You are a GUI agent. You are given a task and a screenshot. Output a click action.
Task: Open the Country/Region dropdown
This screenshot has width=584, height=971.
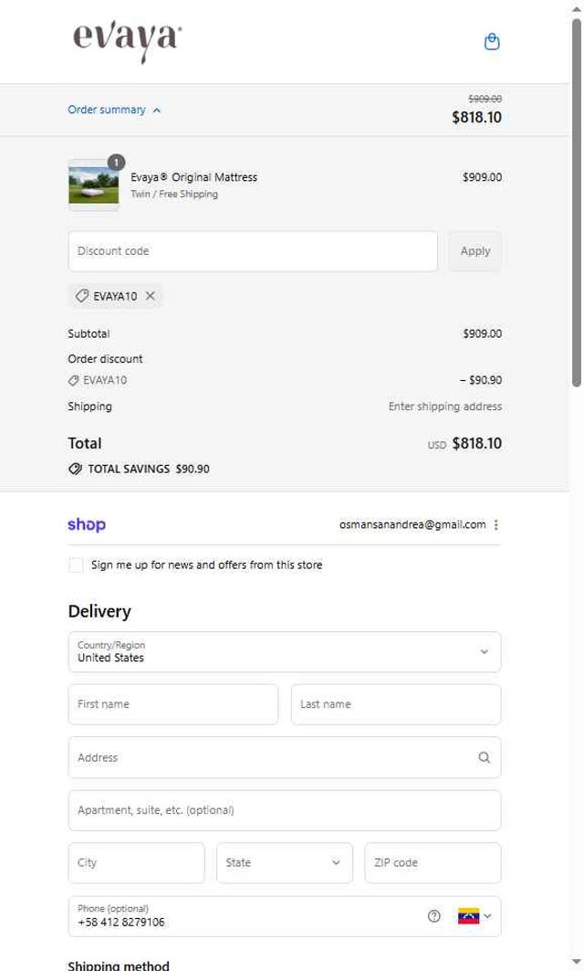pyautogui.click(x=285, y=652)
